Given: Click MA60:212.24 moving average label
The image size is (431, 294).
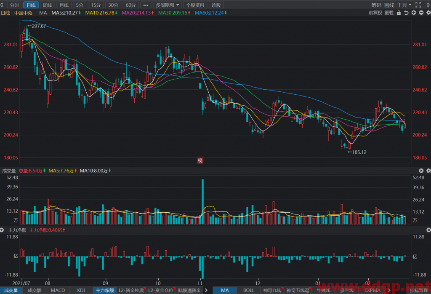Looking at the screenshot, I should [211, 13].
